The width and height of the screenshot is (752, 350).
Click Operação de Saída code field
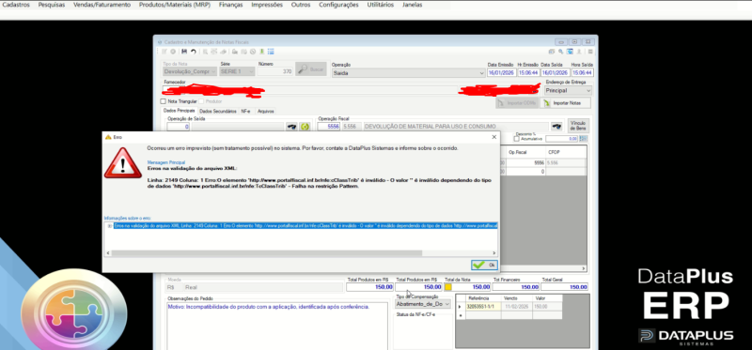tap(178, 127)
